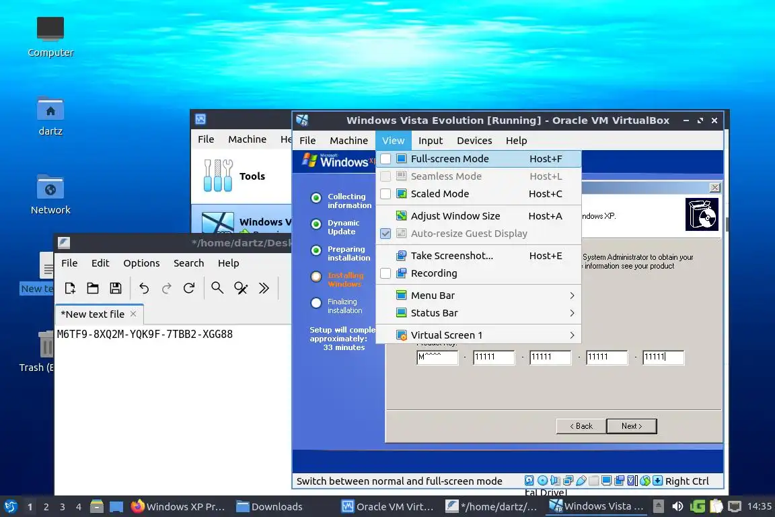
Task: Toggle the Recording checkbox
Action: pos(385,273)
